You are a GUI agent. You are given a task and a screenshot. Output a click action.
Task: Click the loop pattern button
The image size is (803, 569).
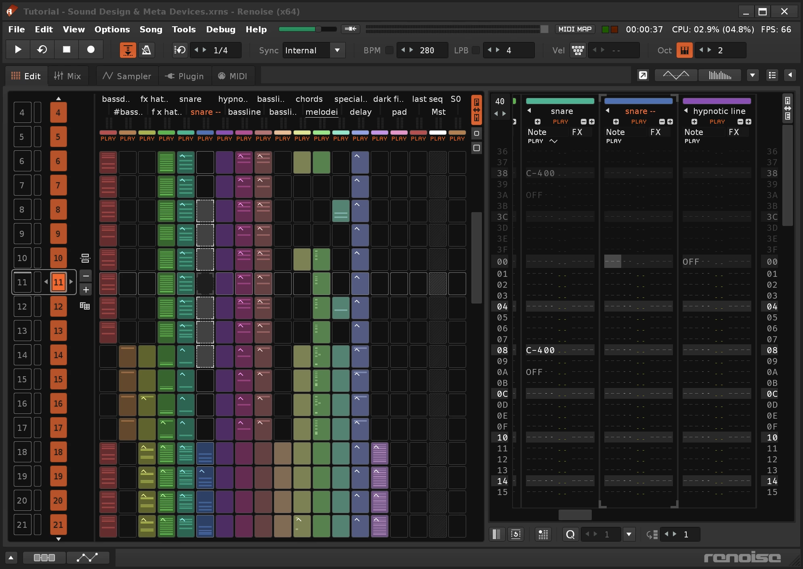(42, 50)
